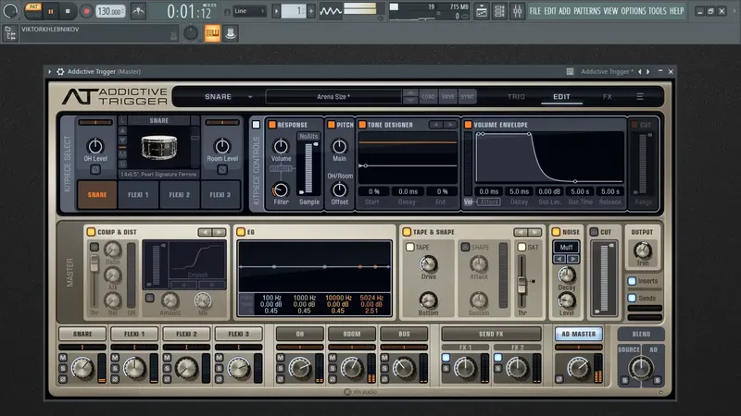Open the channel rack icon
Screen dimensions: 741x416
pos(499,11)
